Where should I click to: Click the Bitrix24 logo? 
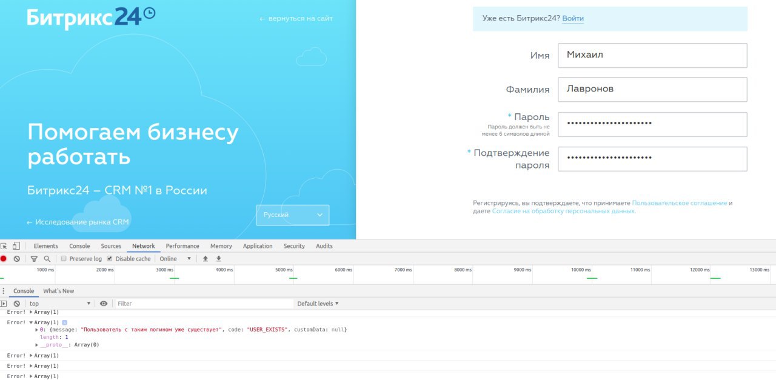tap(91, 17)
